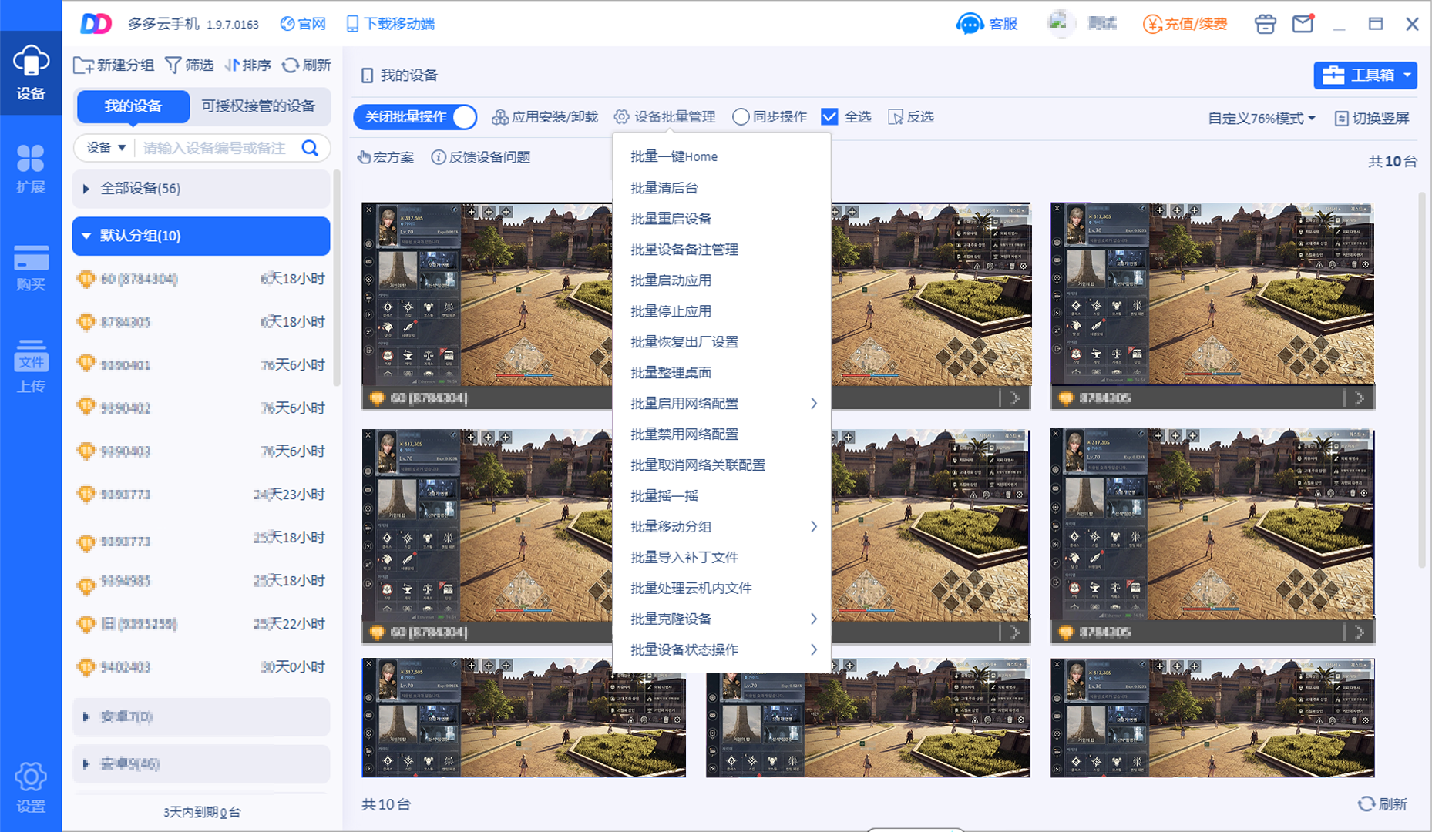Click the magnifier search icon
The height and width of the screenshot is (832, 1432).
point(310,148)
